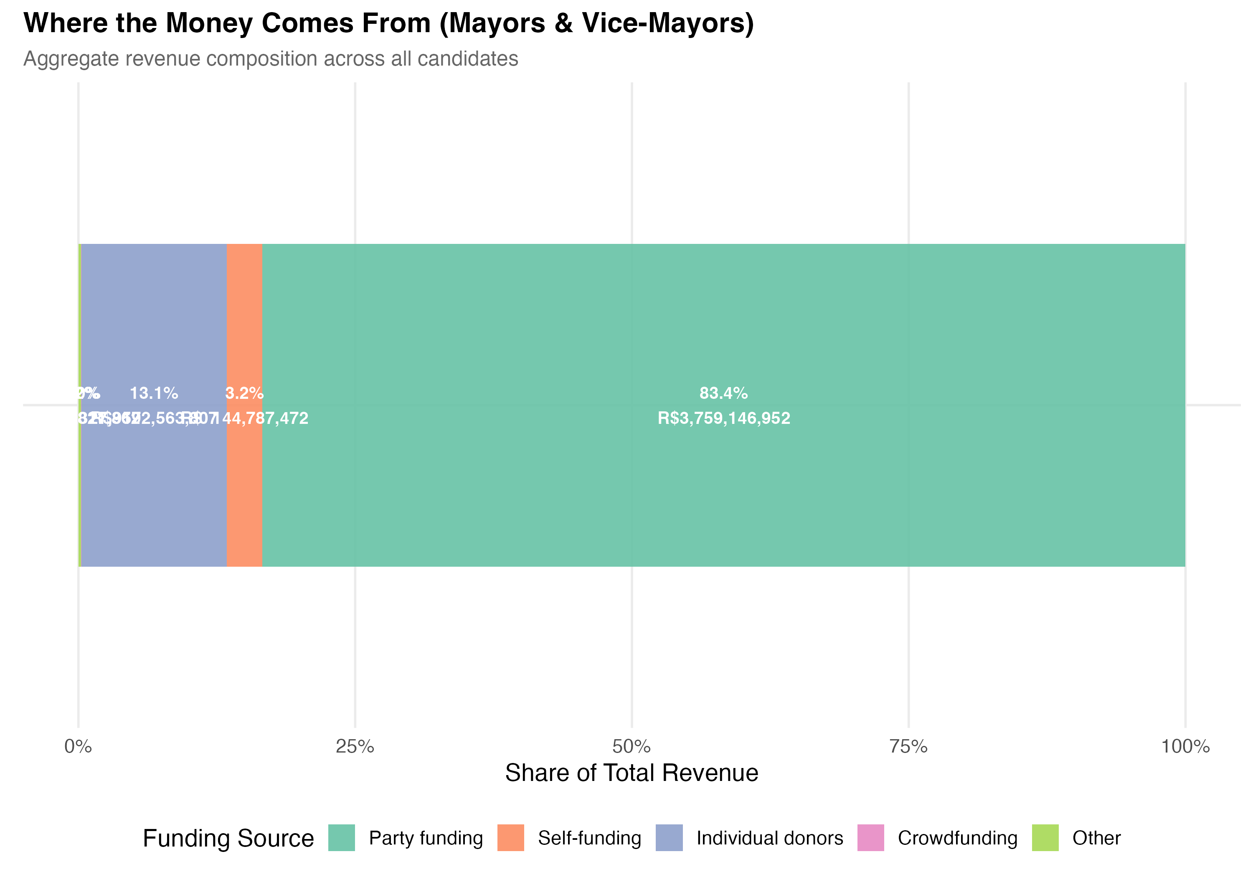The image size is (1253, 877).
Task: Click the blue Individual donors bar segment
Action: click(154, 491)
